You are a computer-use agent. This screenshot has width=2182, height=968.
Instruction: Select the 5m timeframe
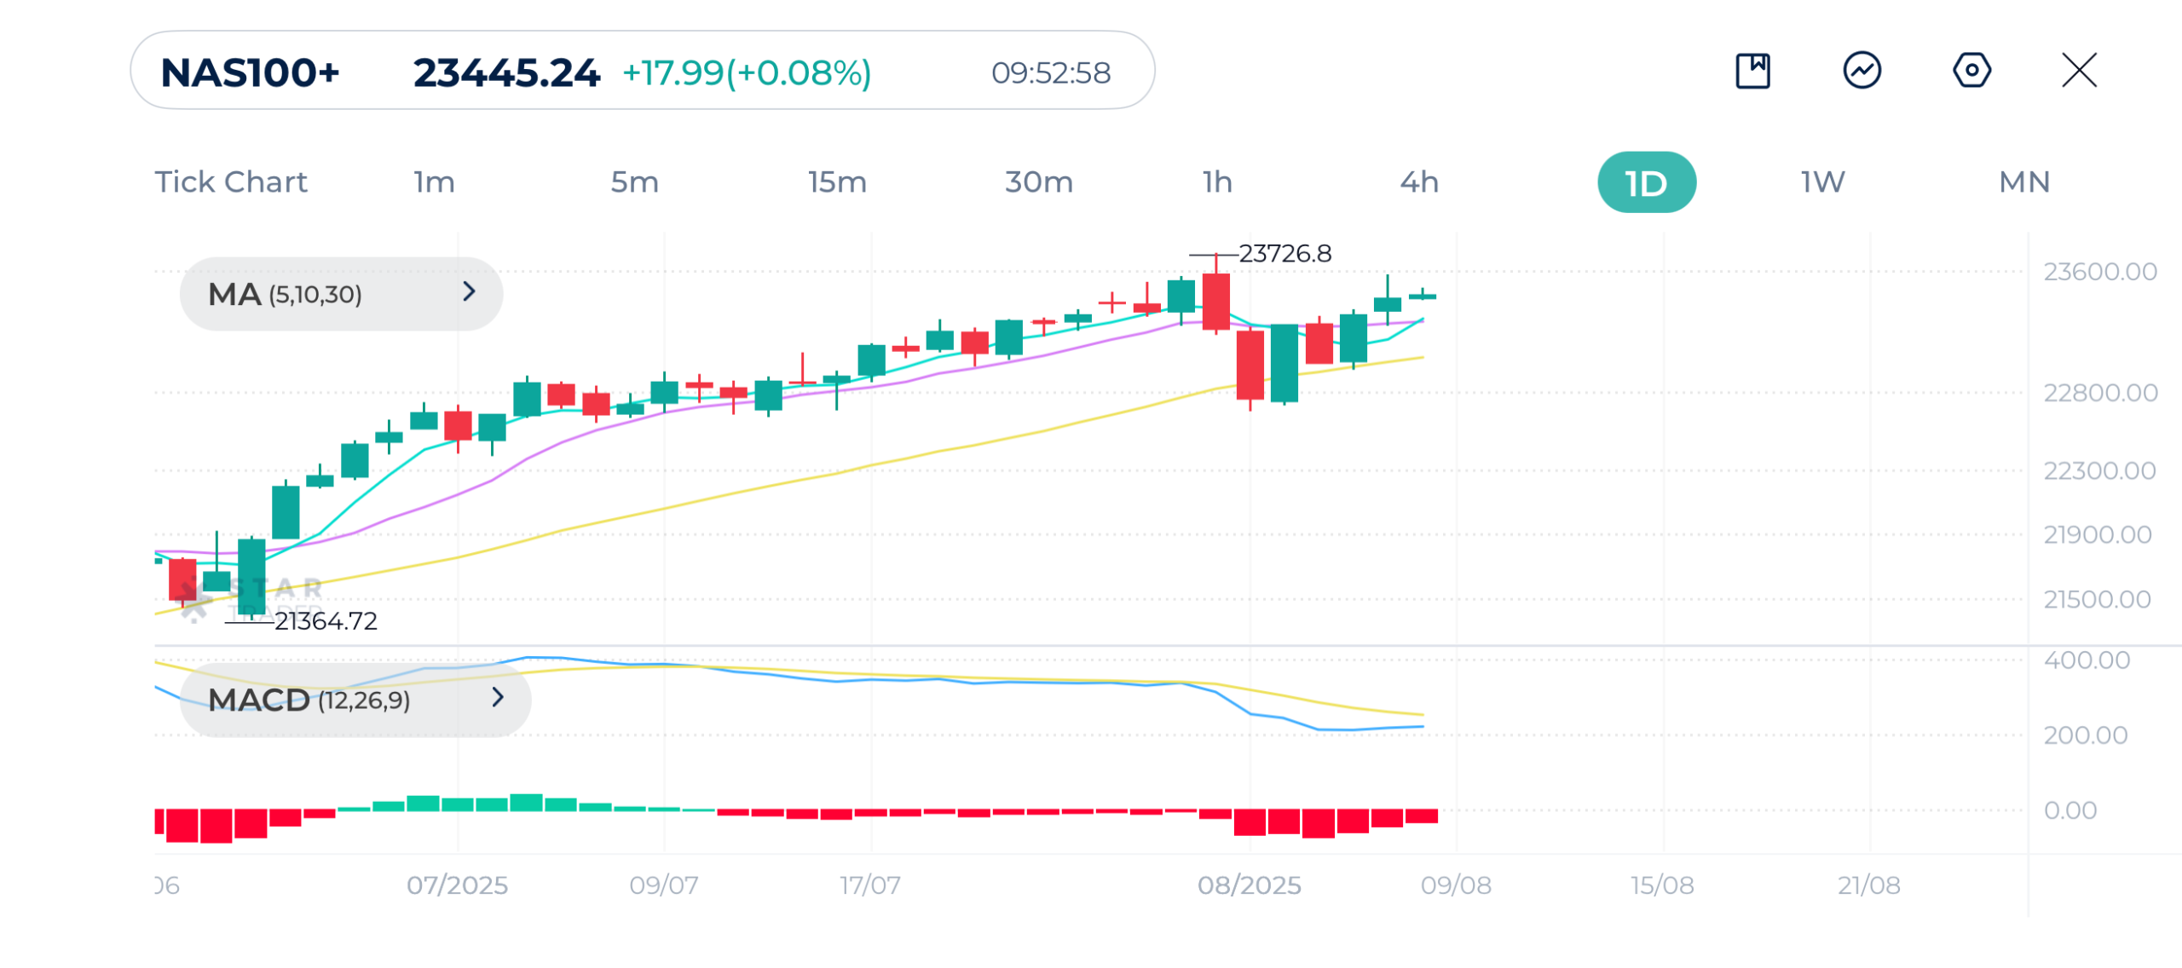(634, 182)
